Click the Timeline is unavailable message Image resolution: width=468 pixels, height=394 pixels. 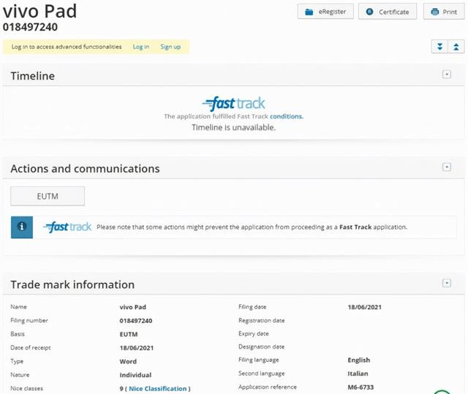pos(233,127)
